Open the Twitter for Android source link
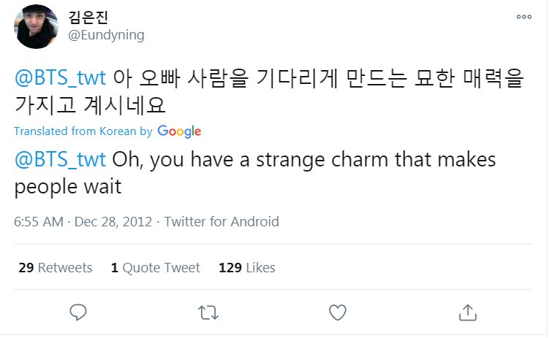 (222, 221)
